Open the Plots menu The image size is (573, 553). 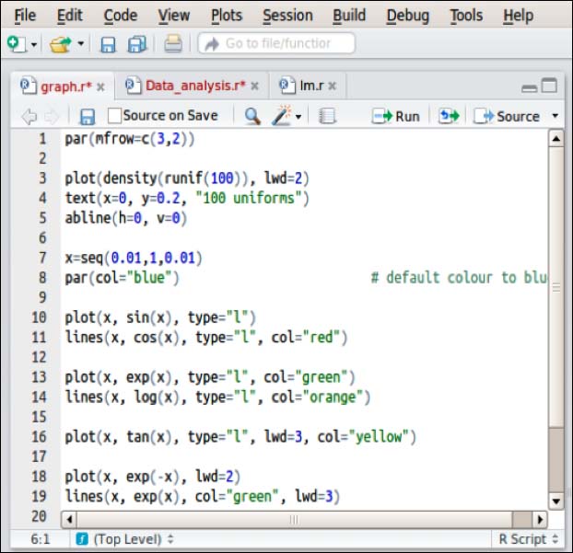[x=227, y=16]
